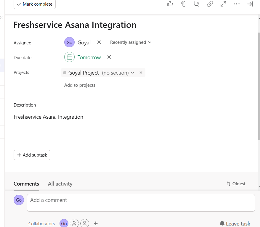Click the paperclip attachment icon
Screen dimensions: 260x227
(183, 4)
